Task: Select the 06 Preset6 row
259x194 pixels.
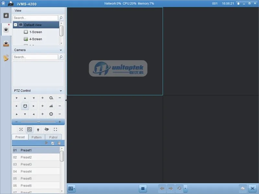Action: point(36,186)
